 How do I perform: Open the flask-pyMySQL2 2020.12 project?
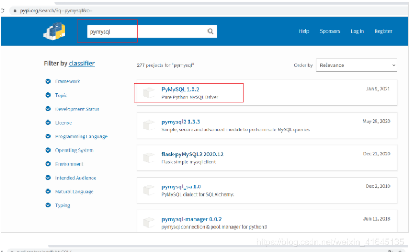tap(192, 154)
